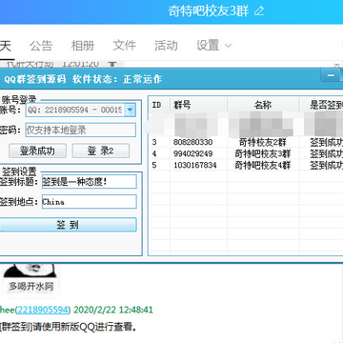Edit the 签到地点 field containing China
This screenshot has height=343, width=343.
(x=90, y=202)
